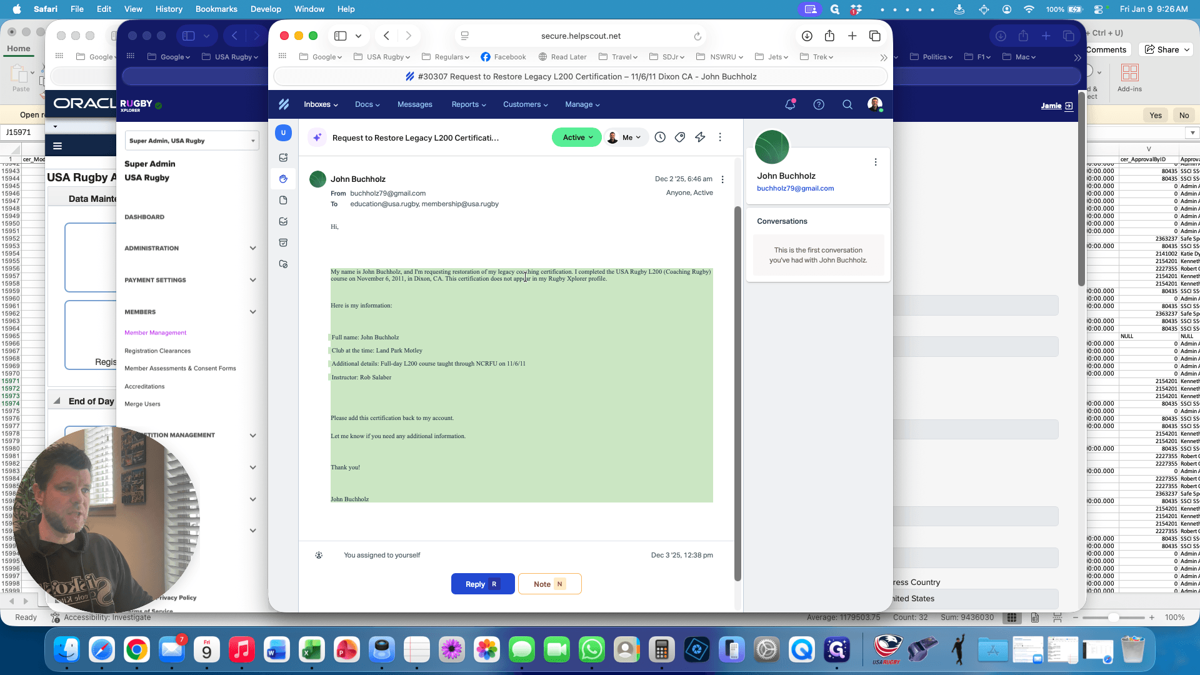The image size is (1200, 675).
Task: Open the Active status dropdown
Action: tap(577, 137)
